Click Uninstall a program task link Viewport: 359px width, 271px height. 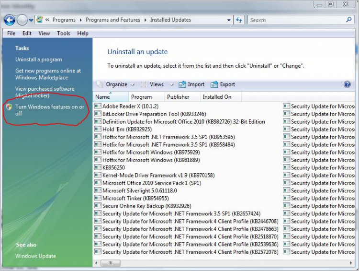tap(39, 59)
